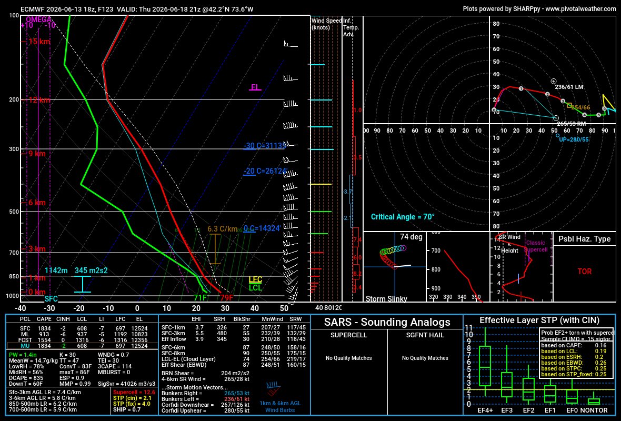This screenshot has height=421, width=621.
Task: Click the green LCL label on the Skew-T
Action: [x=255, y=287]
